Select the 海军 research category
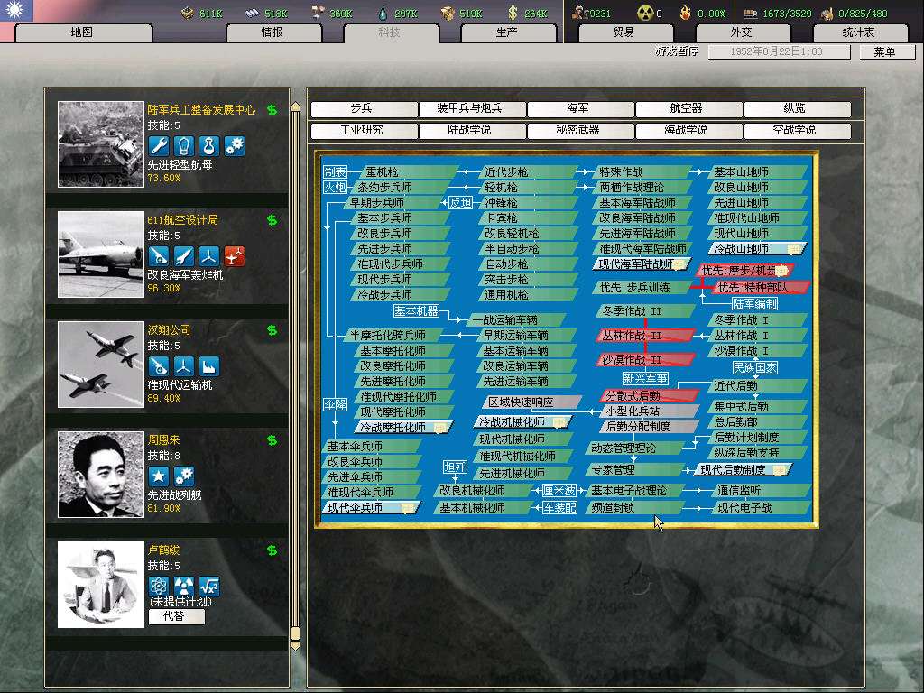This screenshot has height=693, width=924. [x=577, y=109]
